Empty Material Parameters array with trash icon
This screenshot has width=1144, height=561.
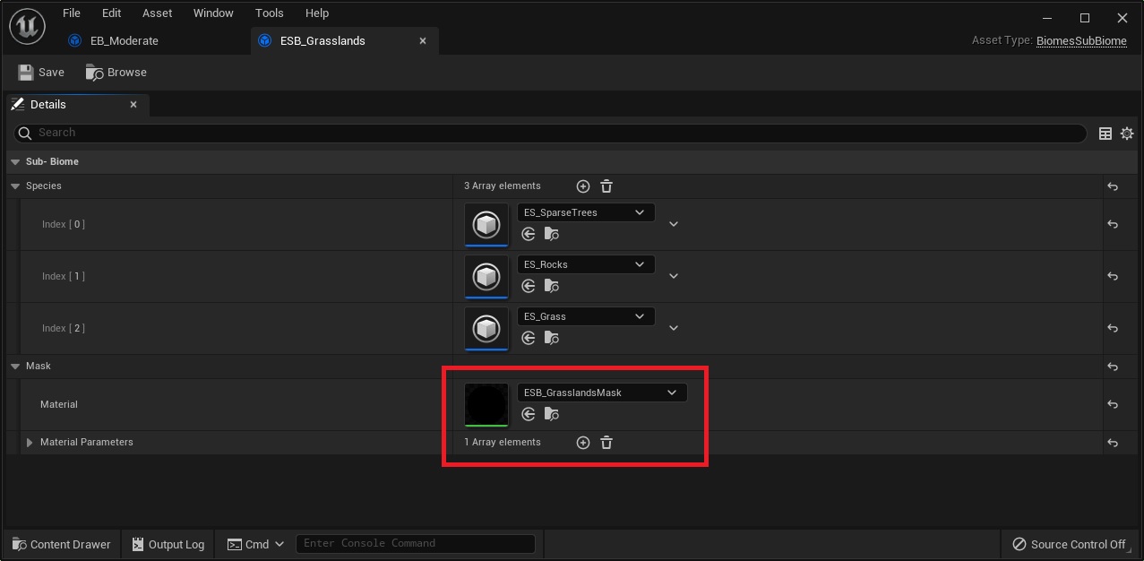tap(606, 443)
